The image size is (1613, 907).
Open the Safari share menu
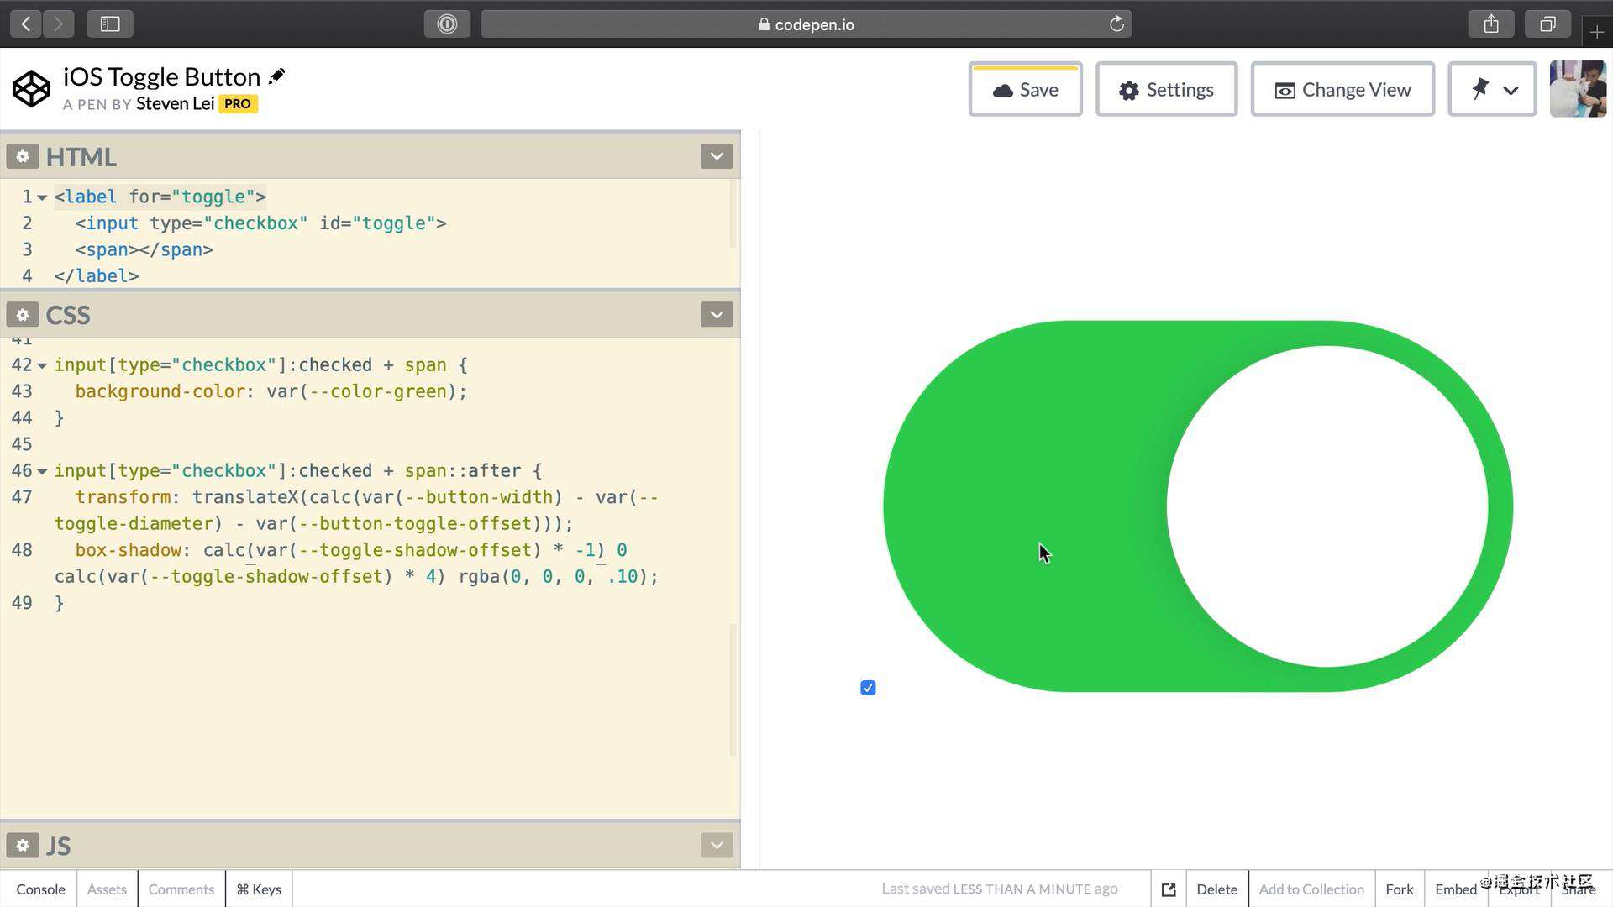(1491, 24)
